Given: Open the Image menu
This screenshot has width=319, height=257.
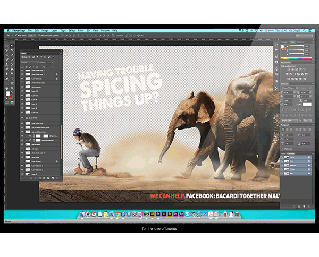Looking at the screenshot, I should coord(45,30).
